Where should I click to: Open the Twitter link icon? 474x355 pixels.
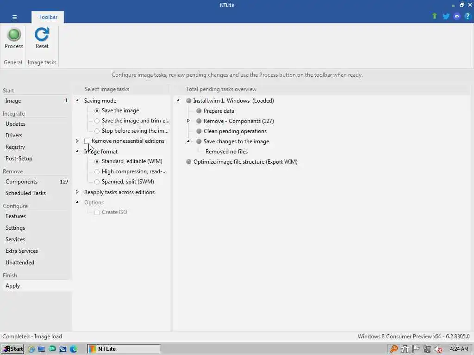pos(446,16)
